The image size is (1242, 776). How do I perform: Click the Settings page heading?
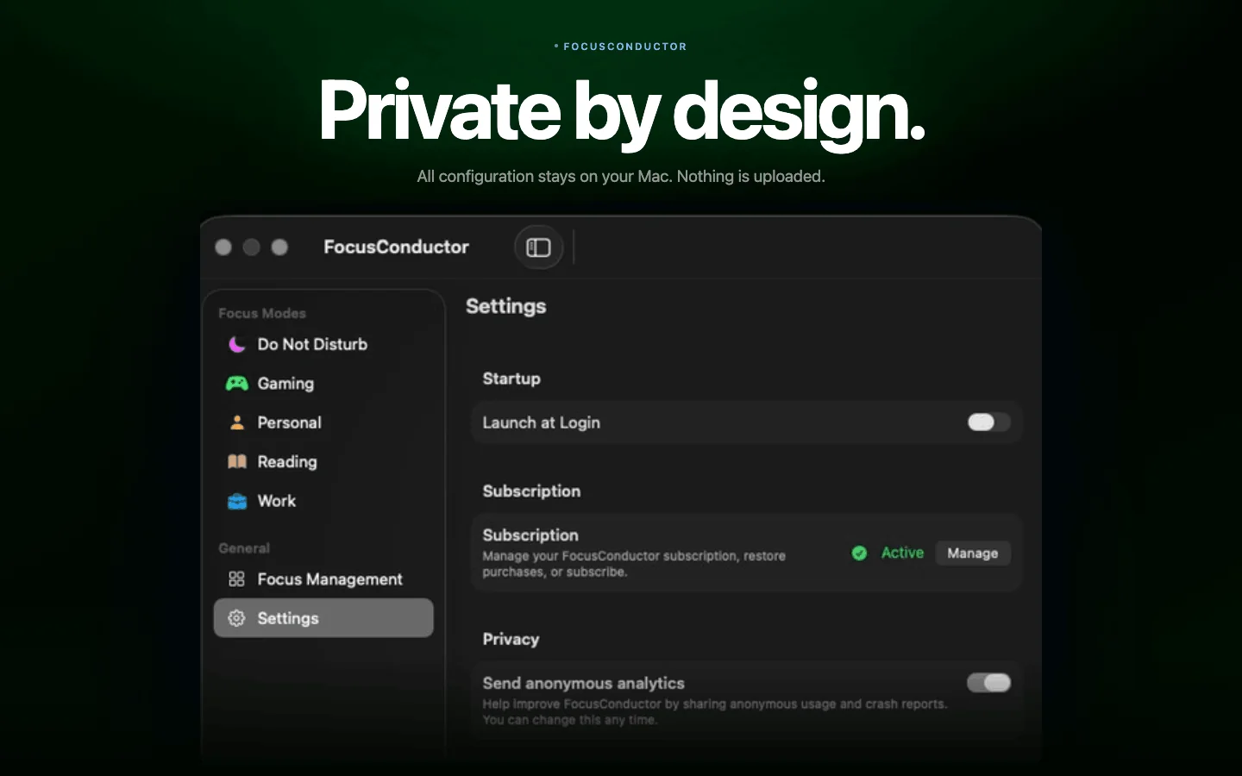[x=506, y=307]
